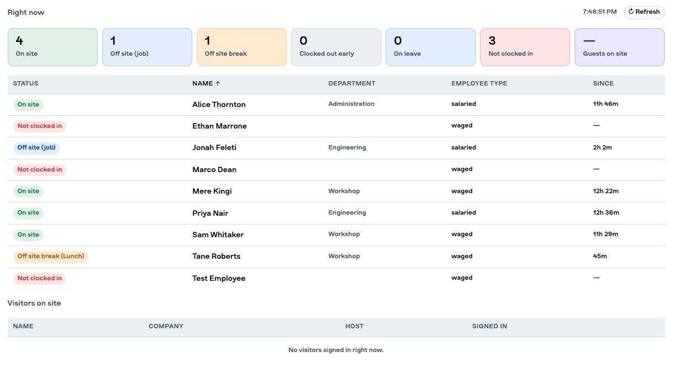This screenshot has width=674, height=368.
Task: Select Test Employee in the list
Action: point(219,279)
